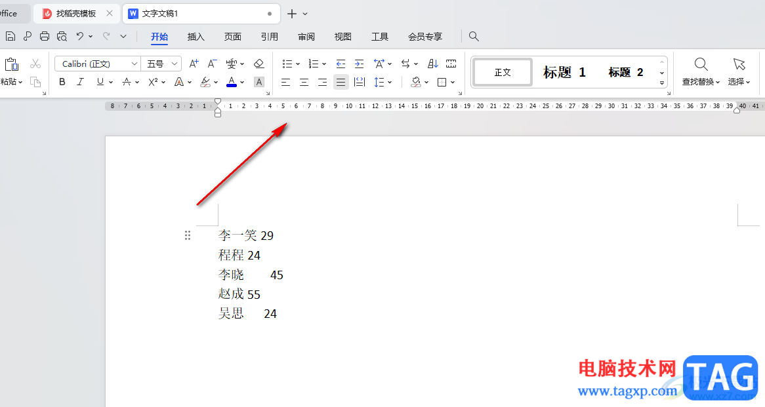Click the Print icon
The height and width of the screenshot is (407, 765).
coord(45,36)
